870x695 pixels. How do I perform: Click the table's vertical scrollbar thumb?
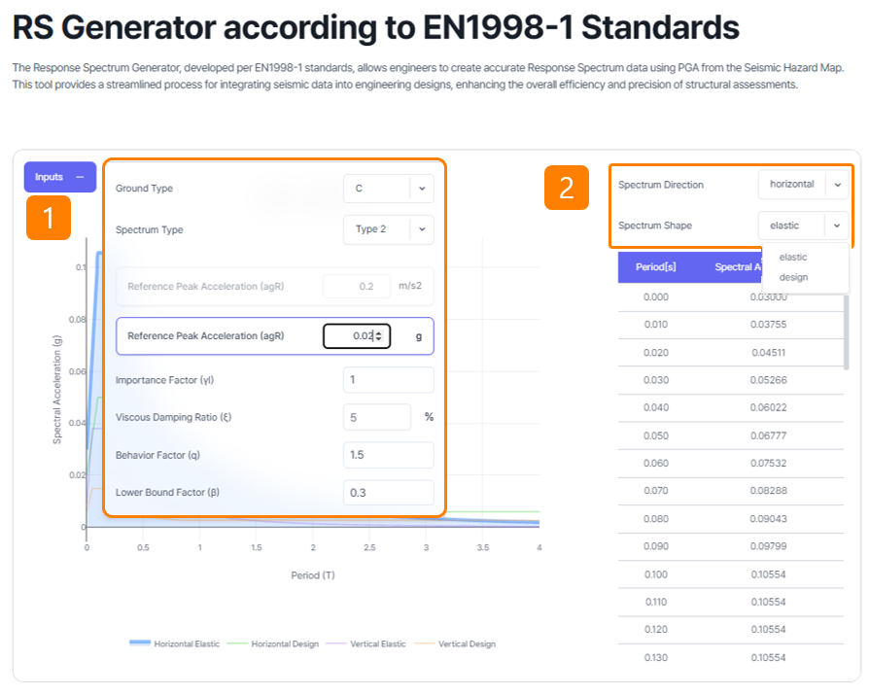[846, 330]
